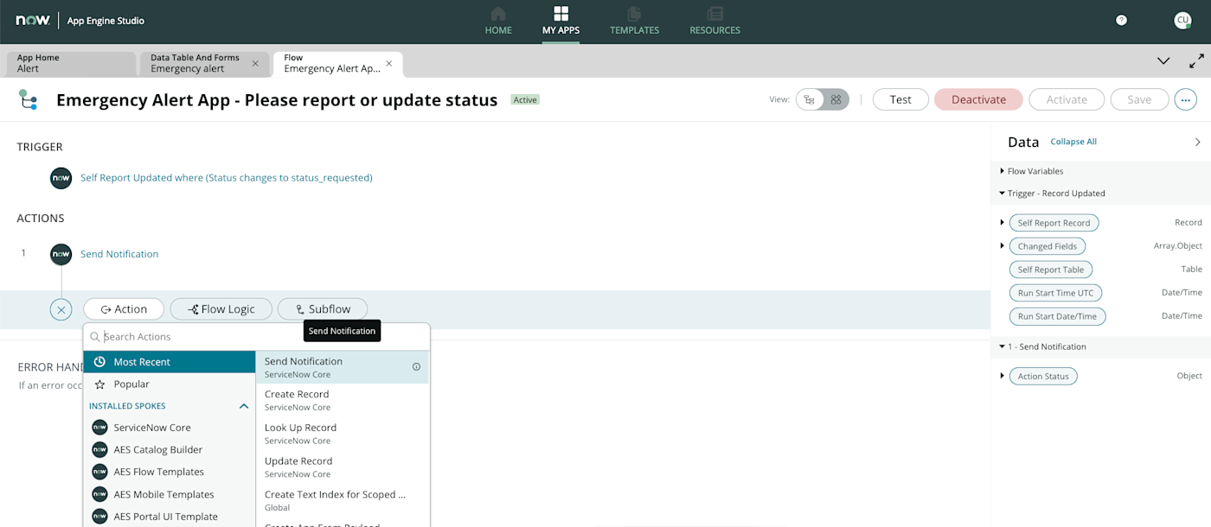Select the AES Catalog Builder spoke
1211x527 pixels.
click(x=170, y=450)
